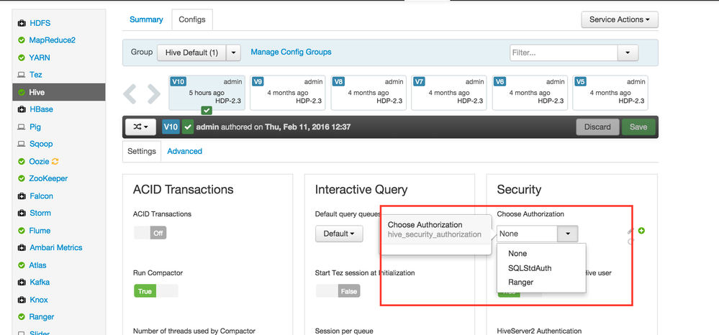Image resolution: width=719 pixels, height=335 pixels.
Task: Switch to the Summary tab
Action: 146,19
